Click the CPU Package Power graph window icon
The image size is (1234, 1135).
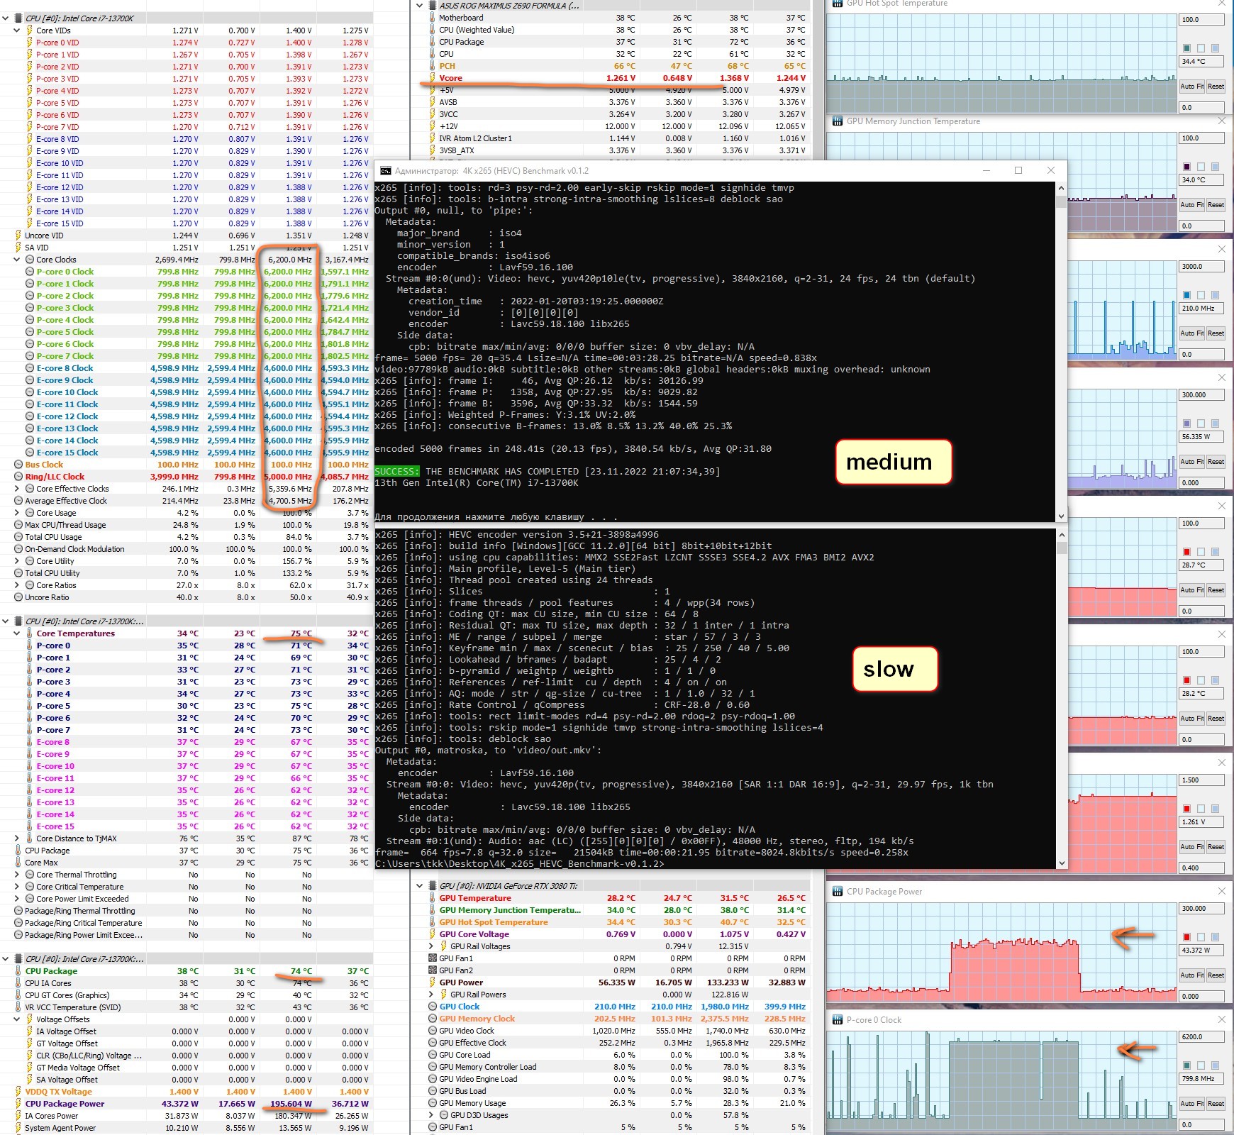coord(836,891)
